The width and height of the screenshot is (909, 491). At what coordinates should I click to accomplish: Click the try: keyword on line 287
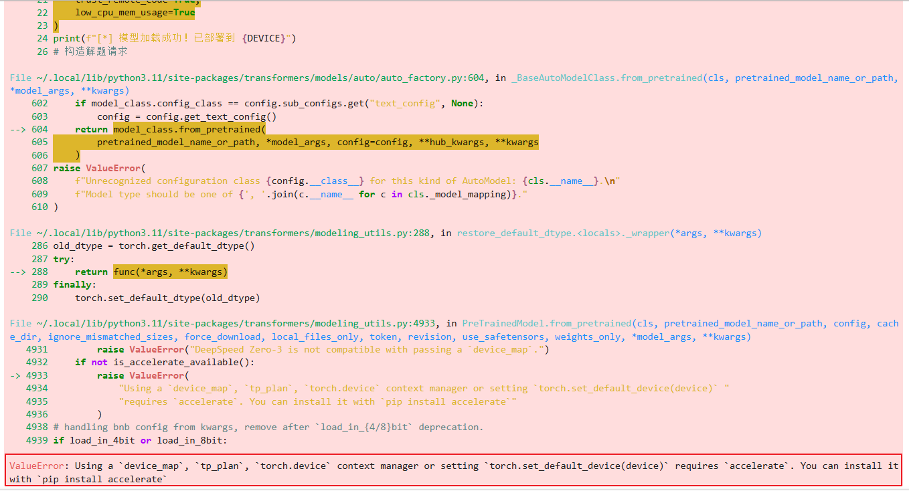tap(64, 259)
